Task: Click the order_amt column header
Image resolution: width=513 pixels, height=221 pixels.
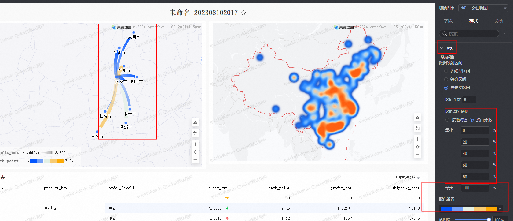Action: 218,188
